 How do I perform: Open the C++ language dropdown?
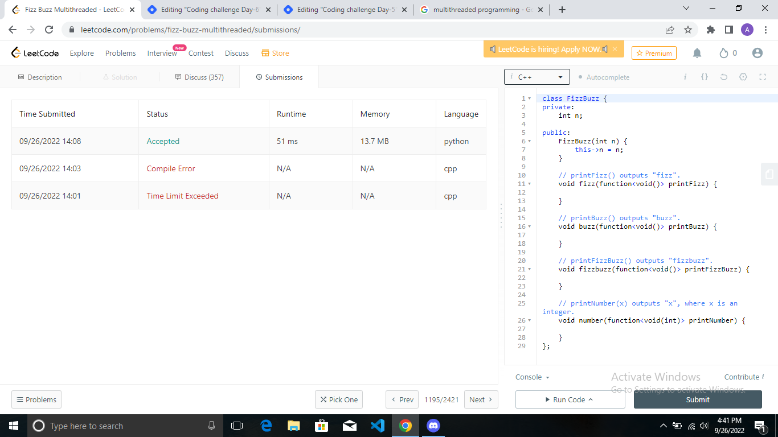point(537,77)
